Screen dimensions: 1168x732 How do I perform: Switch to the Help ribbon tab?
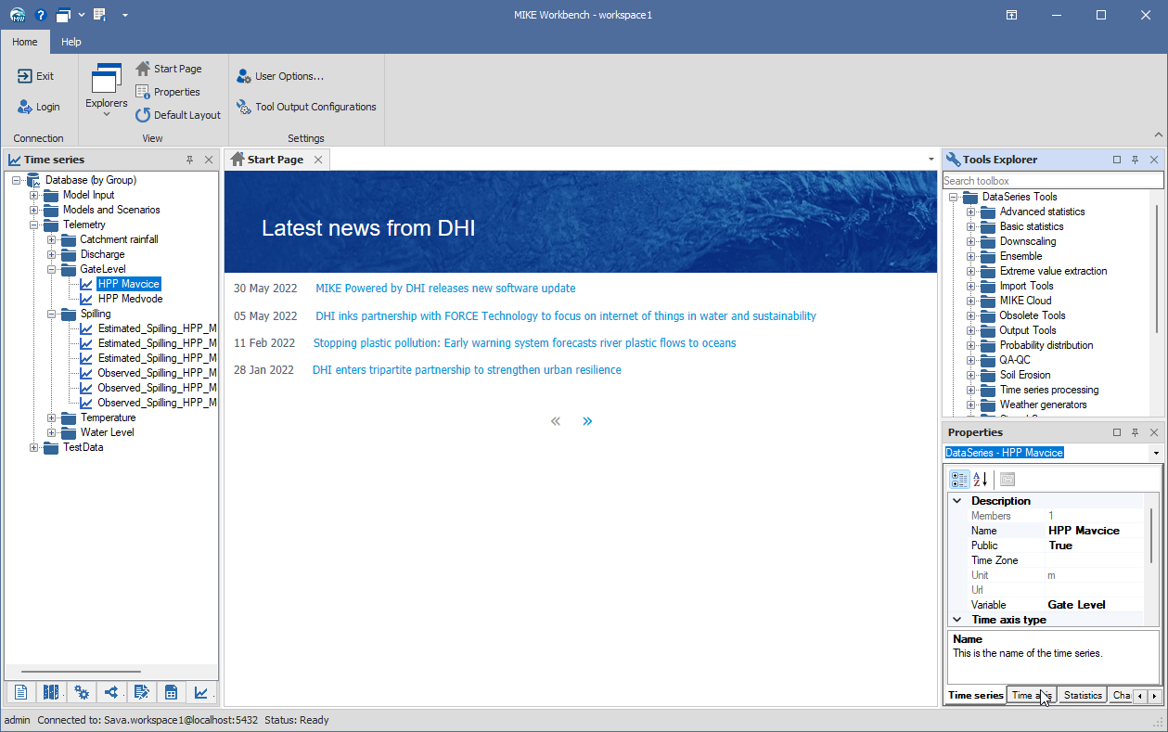[71, 42]
